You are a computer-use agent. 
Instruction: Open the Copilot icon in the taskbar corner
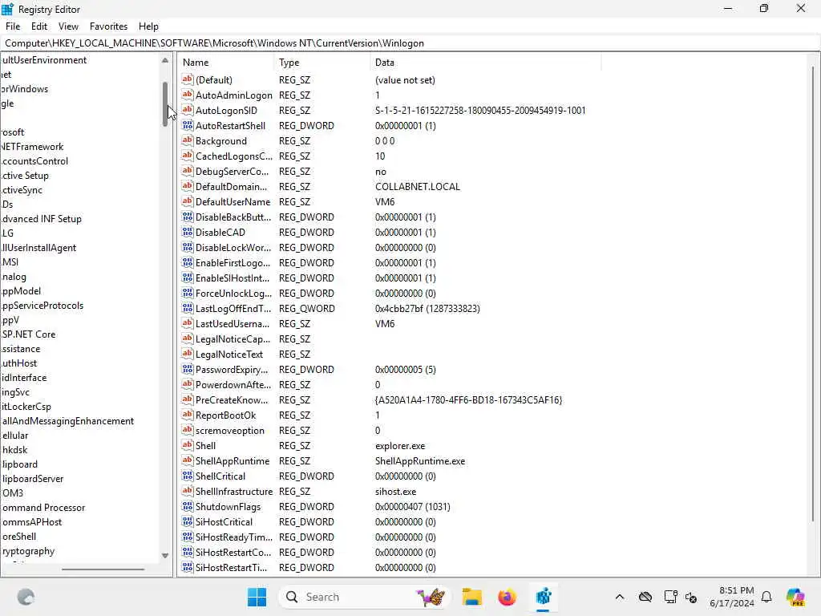click(x=795, y=597)
